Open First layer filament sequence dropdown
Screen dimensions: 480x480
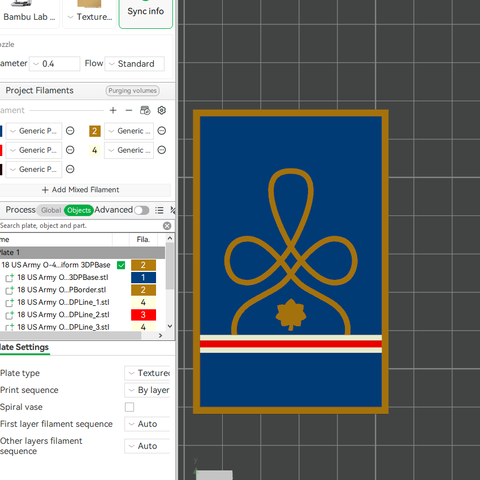click(x=147, y=424)
